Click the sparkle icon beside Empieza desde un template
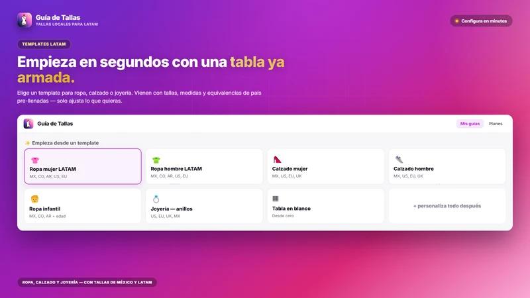Screen dimensions: 530x298 point(27,143)
